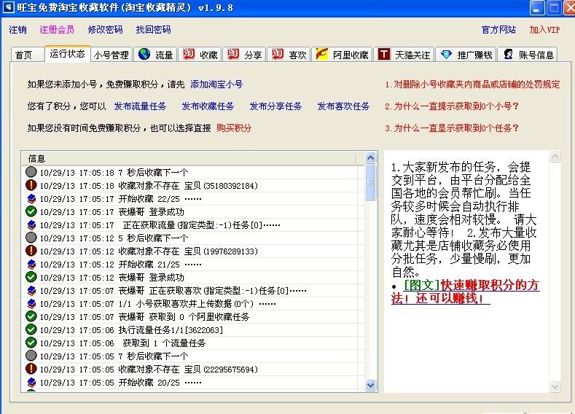Open 注册会员 member registration

click(57, 30)
